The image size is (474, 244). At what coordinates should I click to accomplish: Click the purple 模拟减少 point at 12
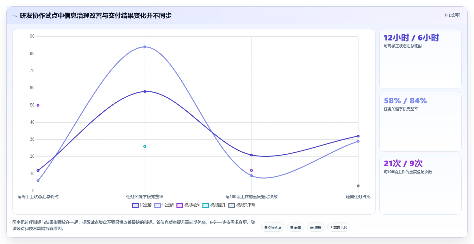coord(252,170)
